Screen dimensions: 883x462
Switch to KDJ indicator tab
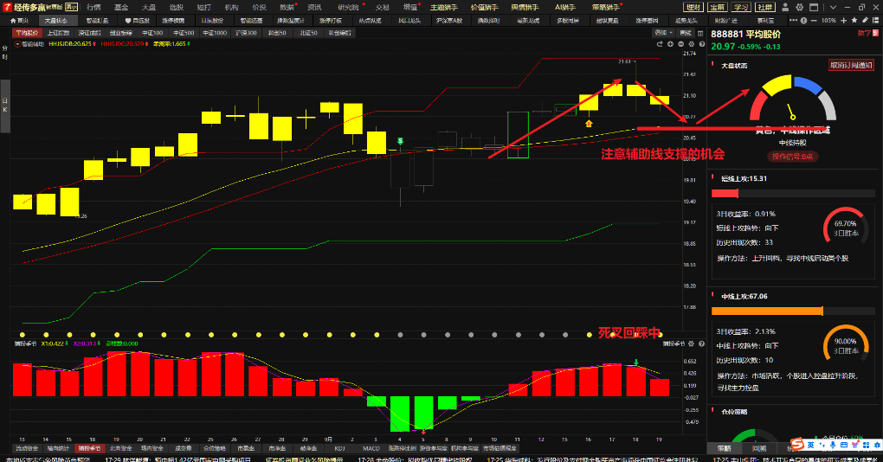point(339,448)
